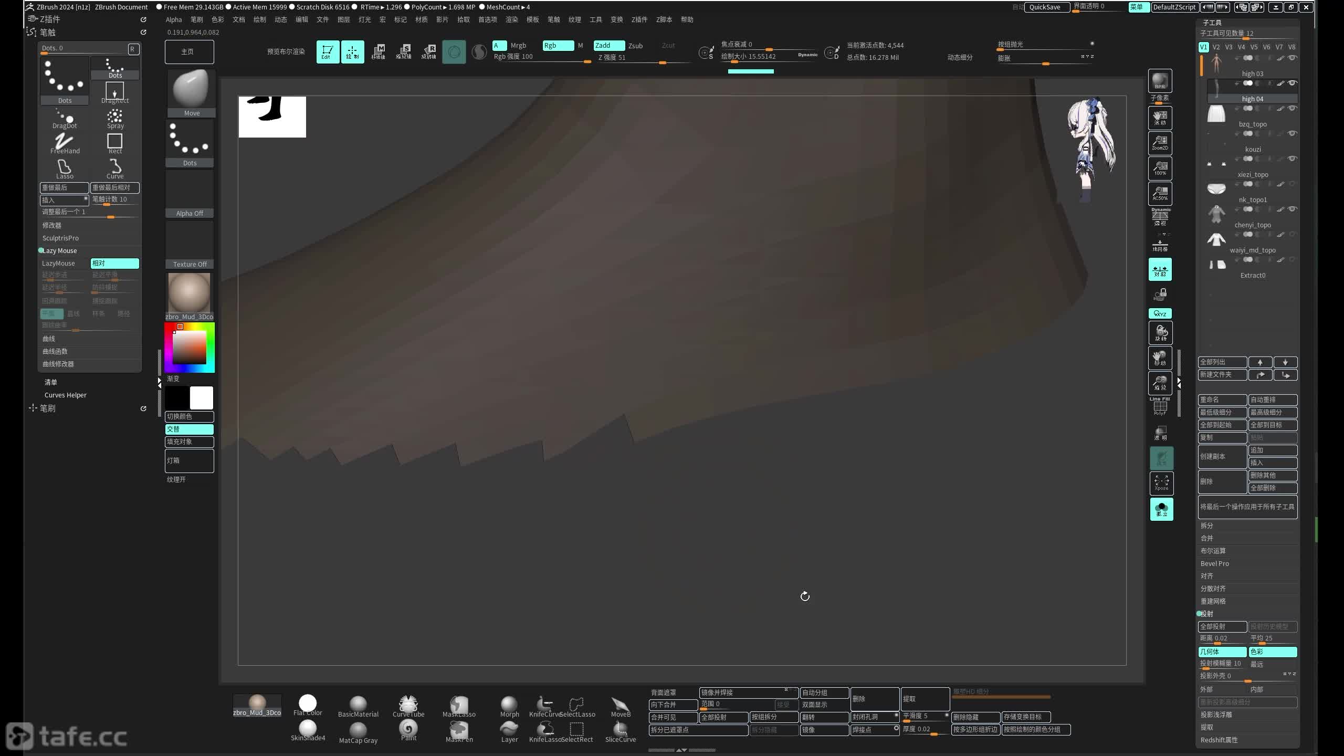Toggle the transparency display icon
Viewport: 1344px width, 756px height.
[1161, 433]
